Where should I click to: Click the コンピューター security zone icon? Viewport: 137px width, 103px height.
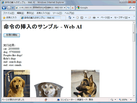point(58,100)
